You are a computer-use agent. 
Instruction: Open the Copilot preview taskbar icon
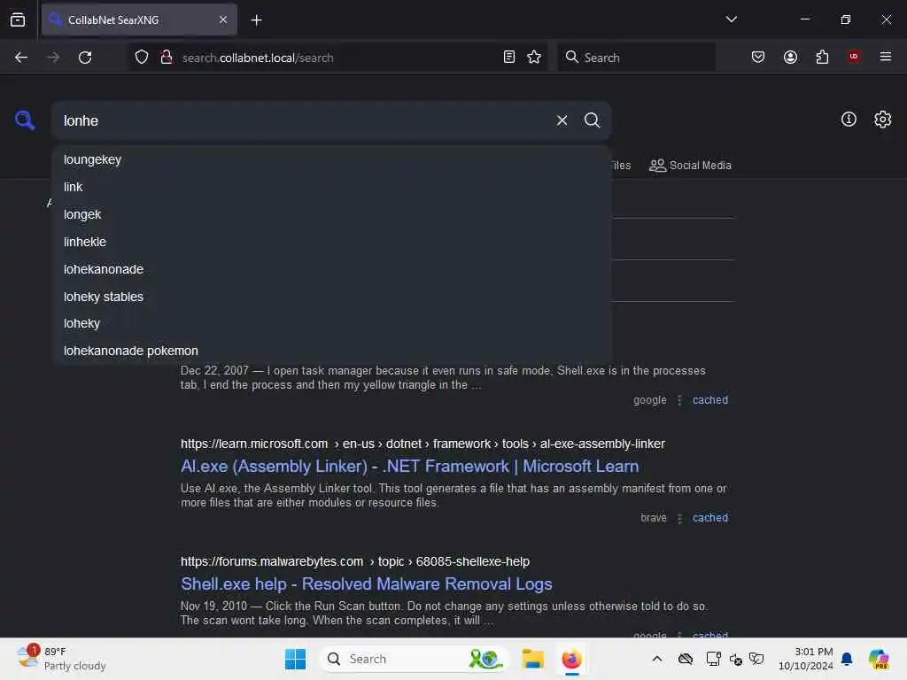[x=879, y=659]
